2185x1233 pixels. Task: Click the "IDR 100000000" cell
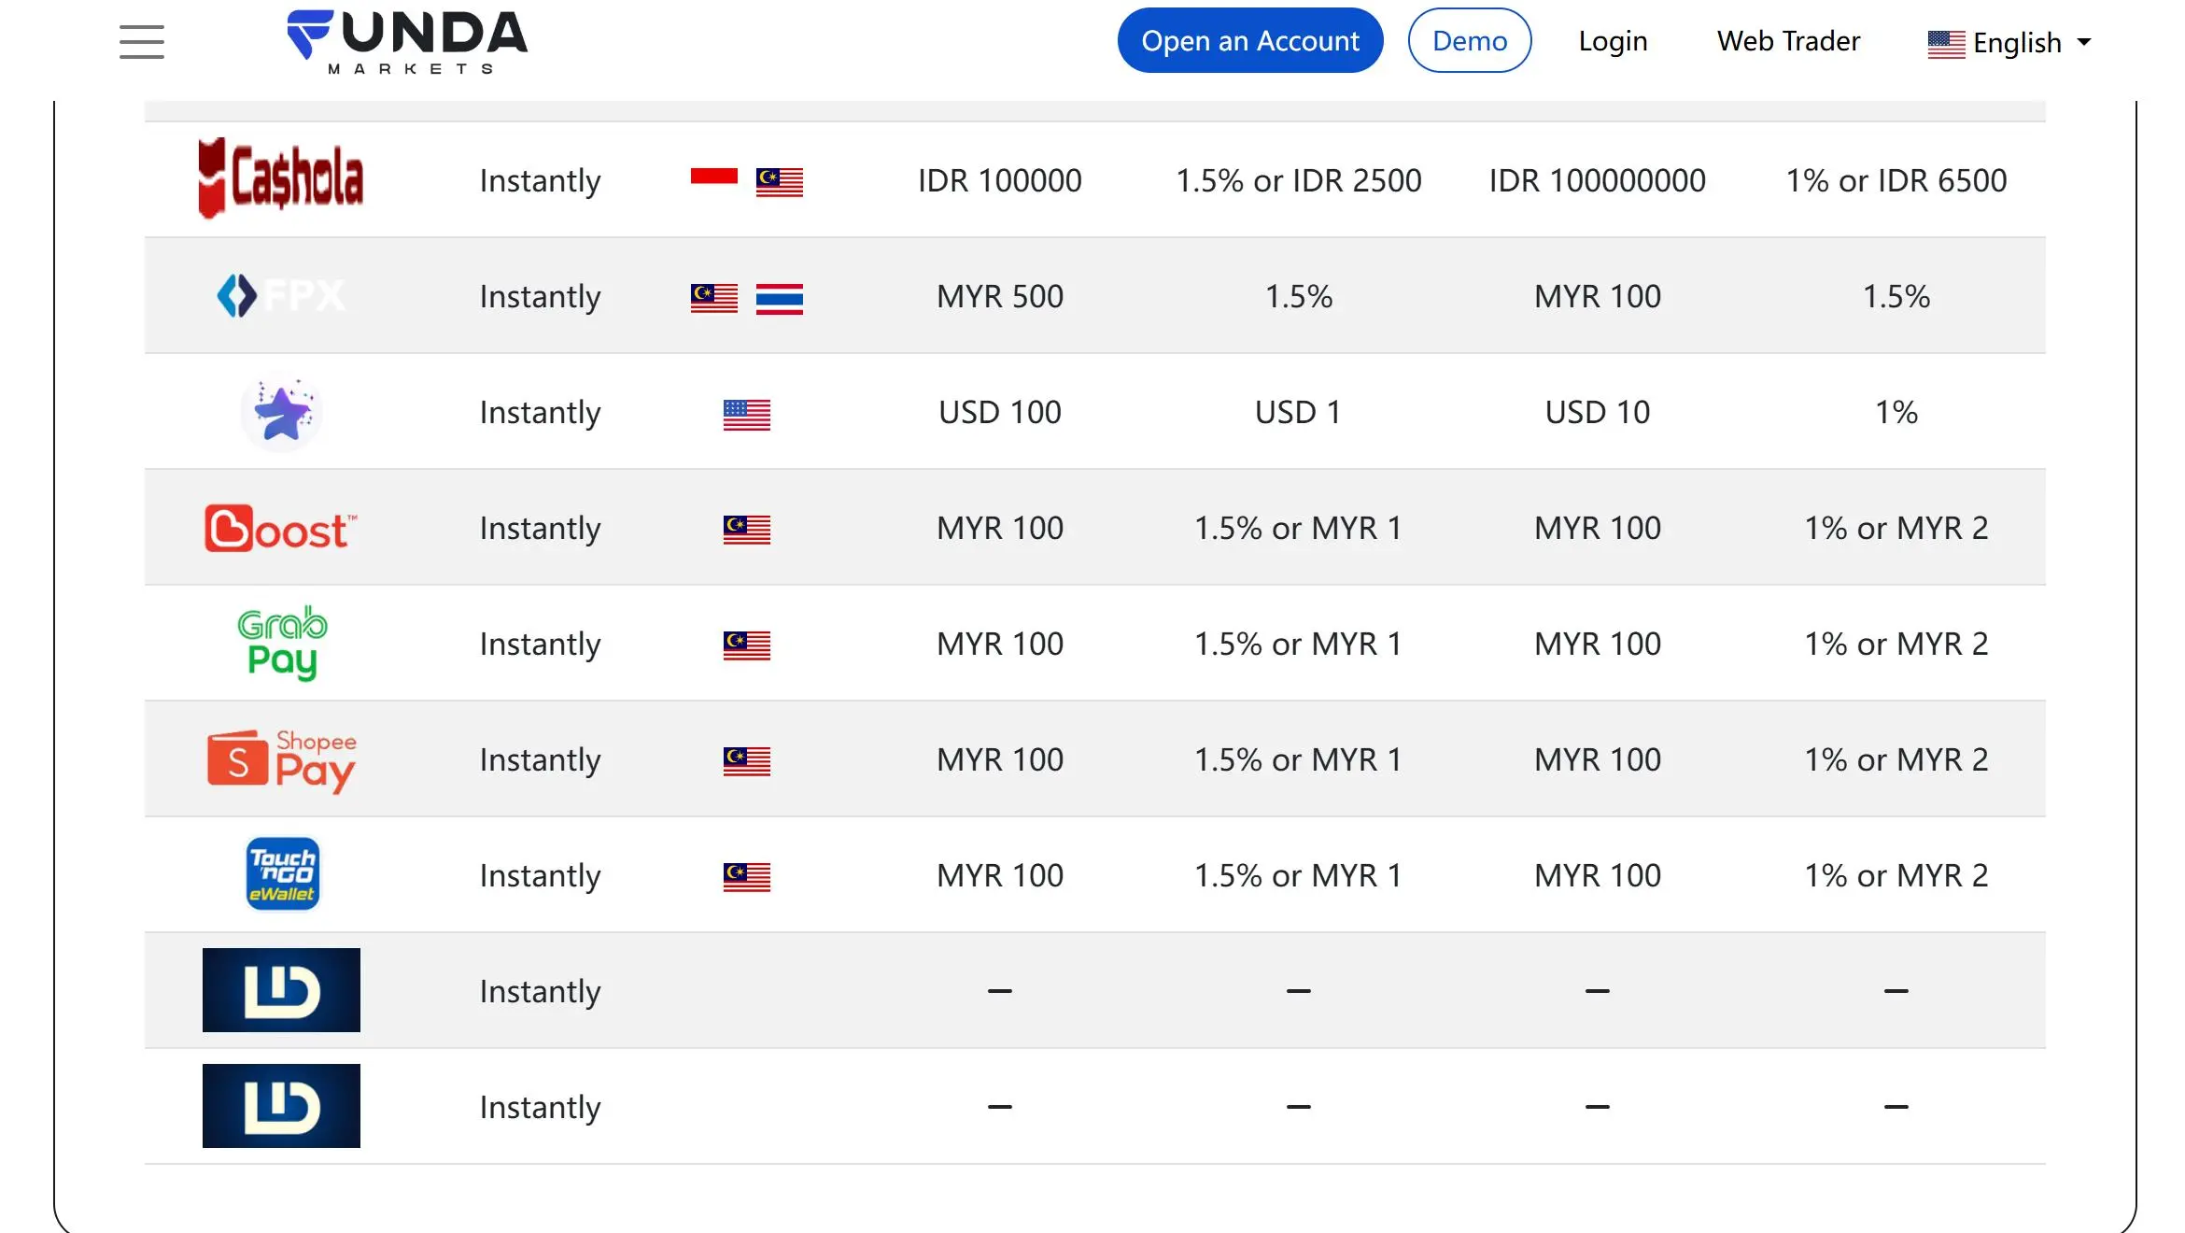(1598, 180)
